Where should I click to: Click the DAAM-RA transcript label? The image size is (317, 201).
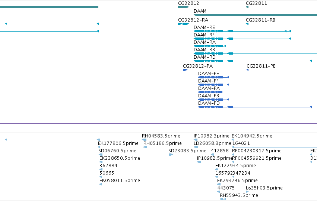205,42
